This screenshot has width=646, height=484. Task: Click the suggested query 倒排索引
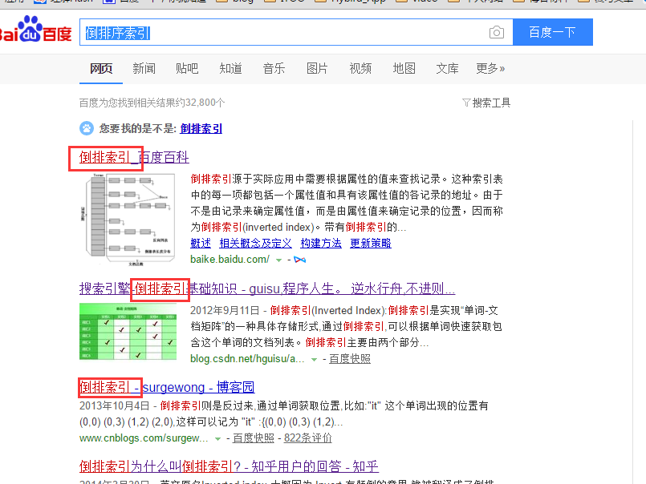coord(201,128)
